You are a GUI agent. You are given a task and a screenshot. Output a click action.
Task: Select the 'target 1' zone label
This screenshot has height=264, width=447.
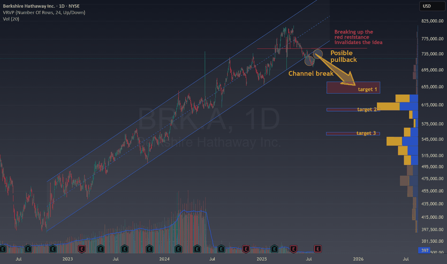(x=367, y=89)
